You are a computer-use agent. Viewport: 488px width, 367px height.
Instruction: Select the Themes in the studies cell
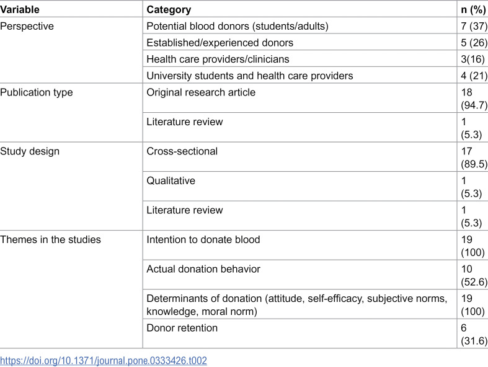(x=50, y=239)
